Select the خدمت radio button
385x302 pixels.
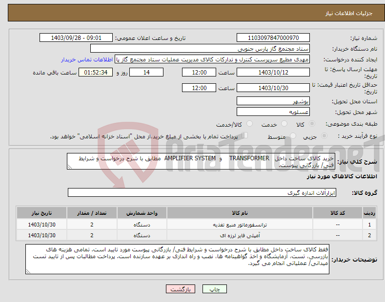tap(284, 124)
